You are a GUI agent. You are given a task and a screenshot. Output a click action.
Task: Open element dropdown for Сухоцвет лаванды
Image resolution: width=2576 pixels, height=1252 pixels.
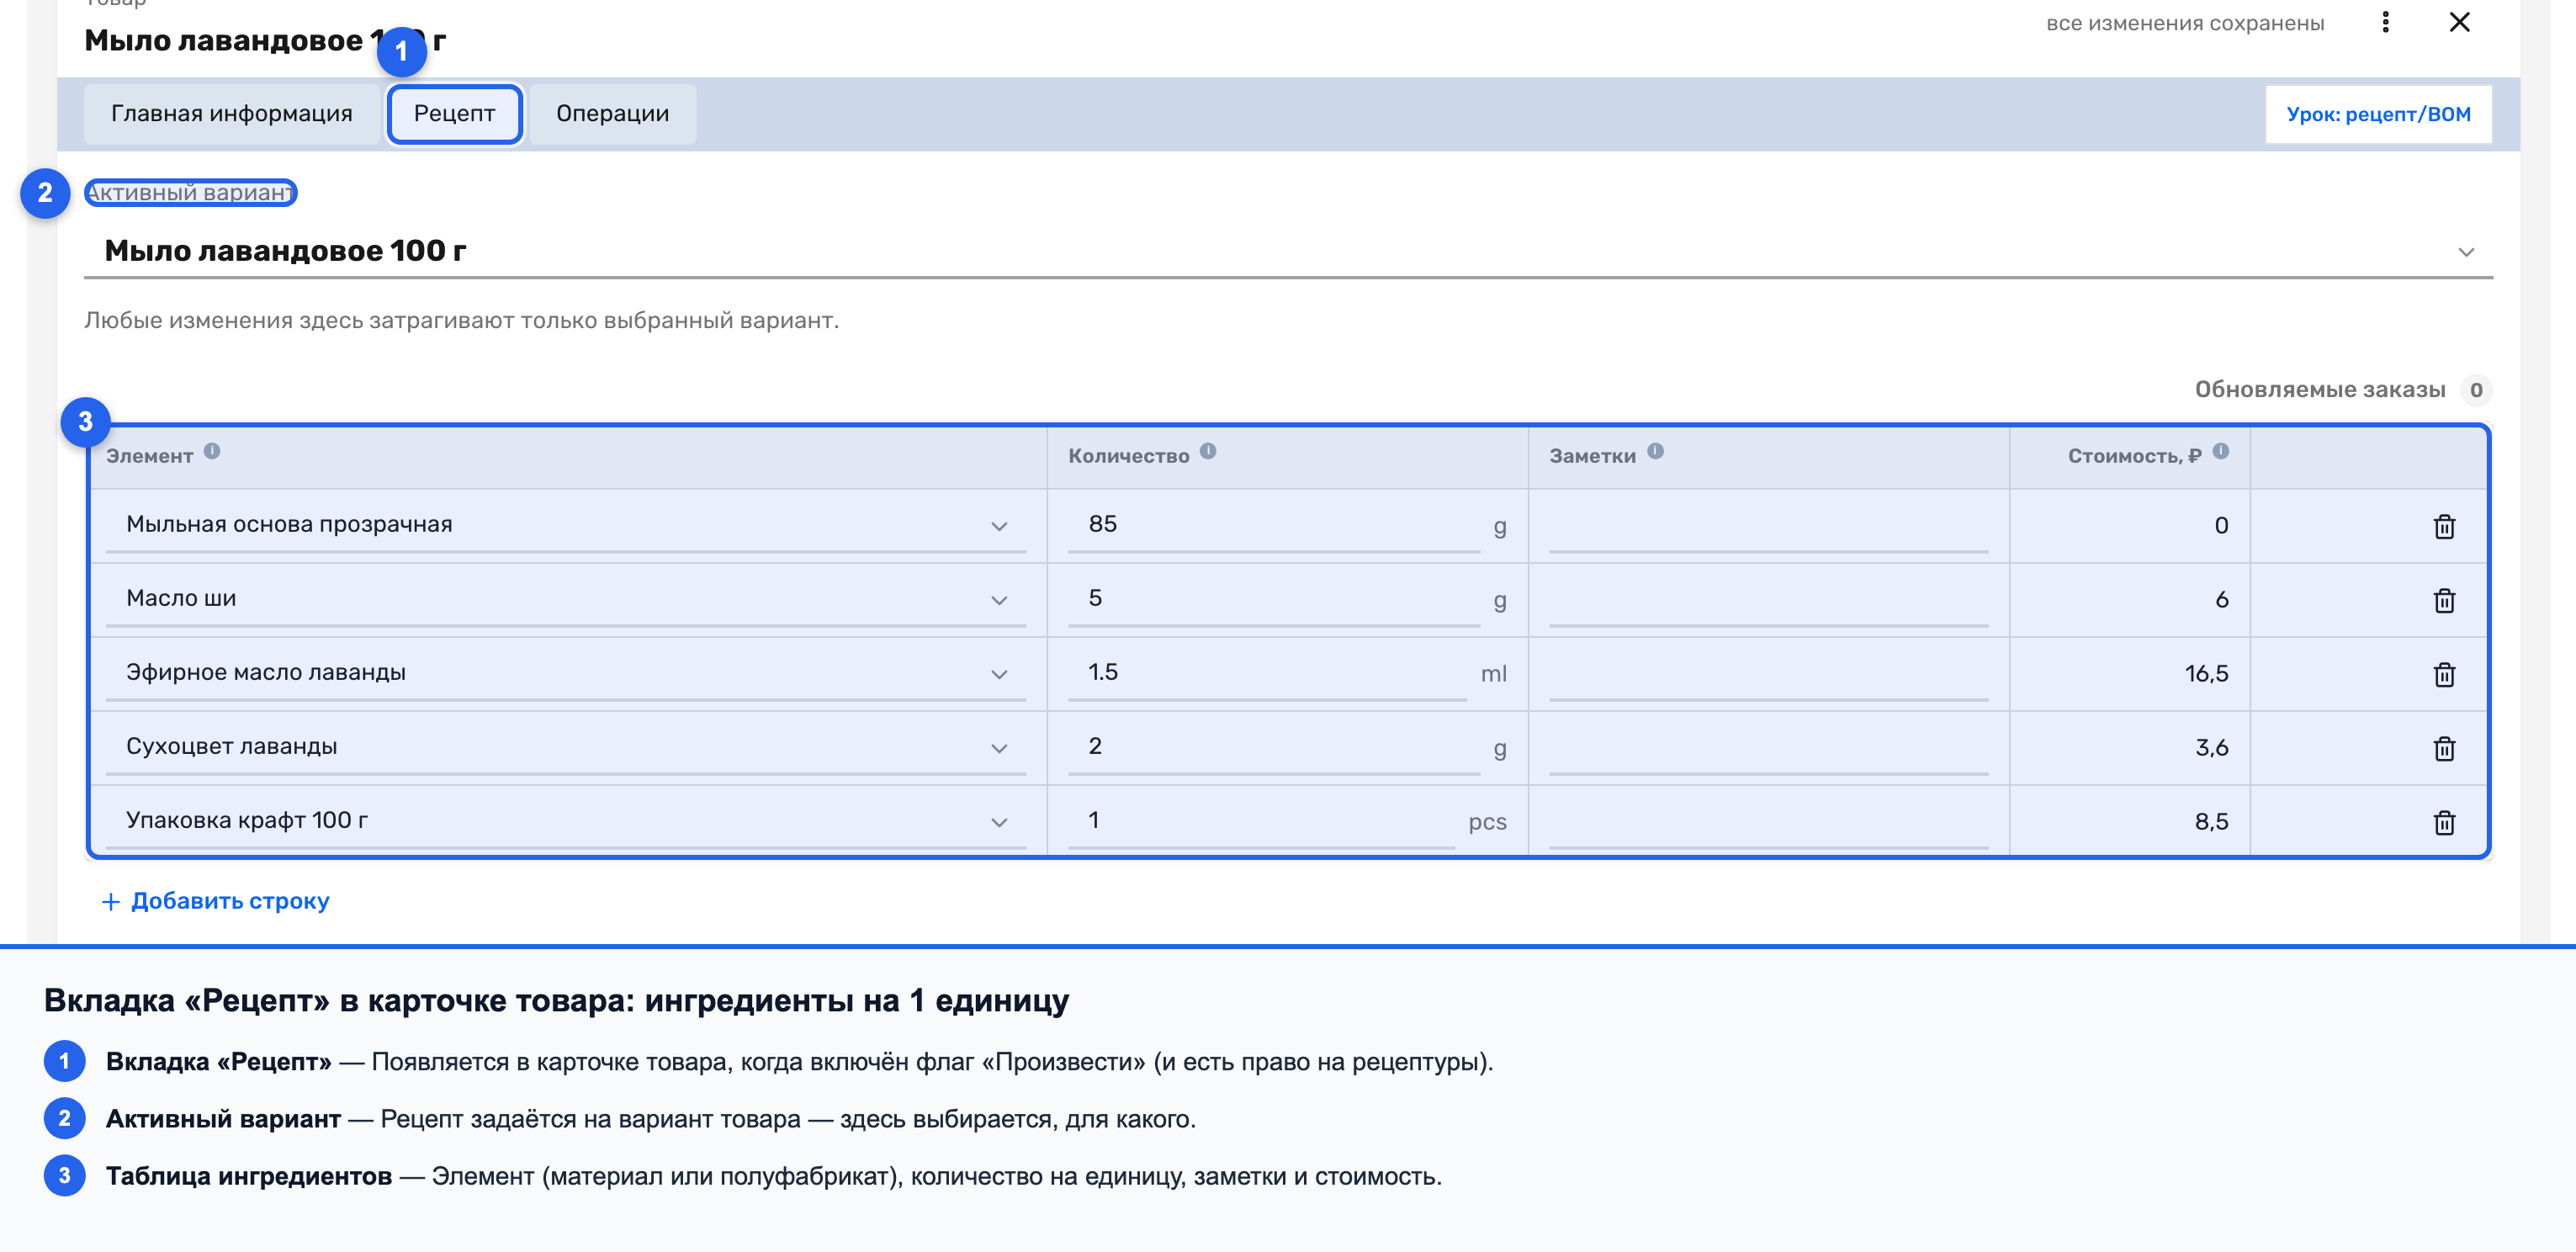click(x=998, y=748)
